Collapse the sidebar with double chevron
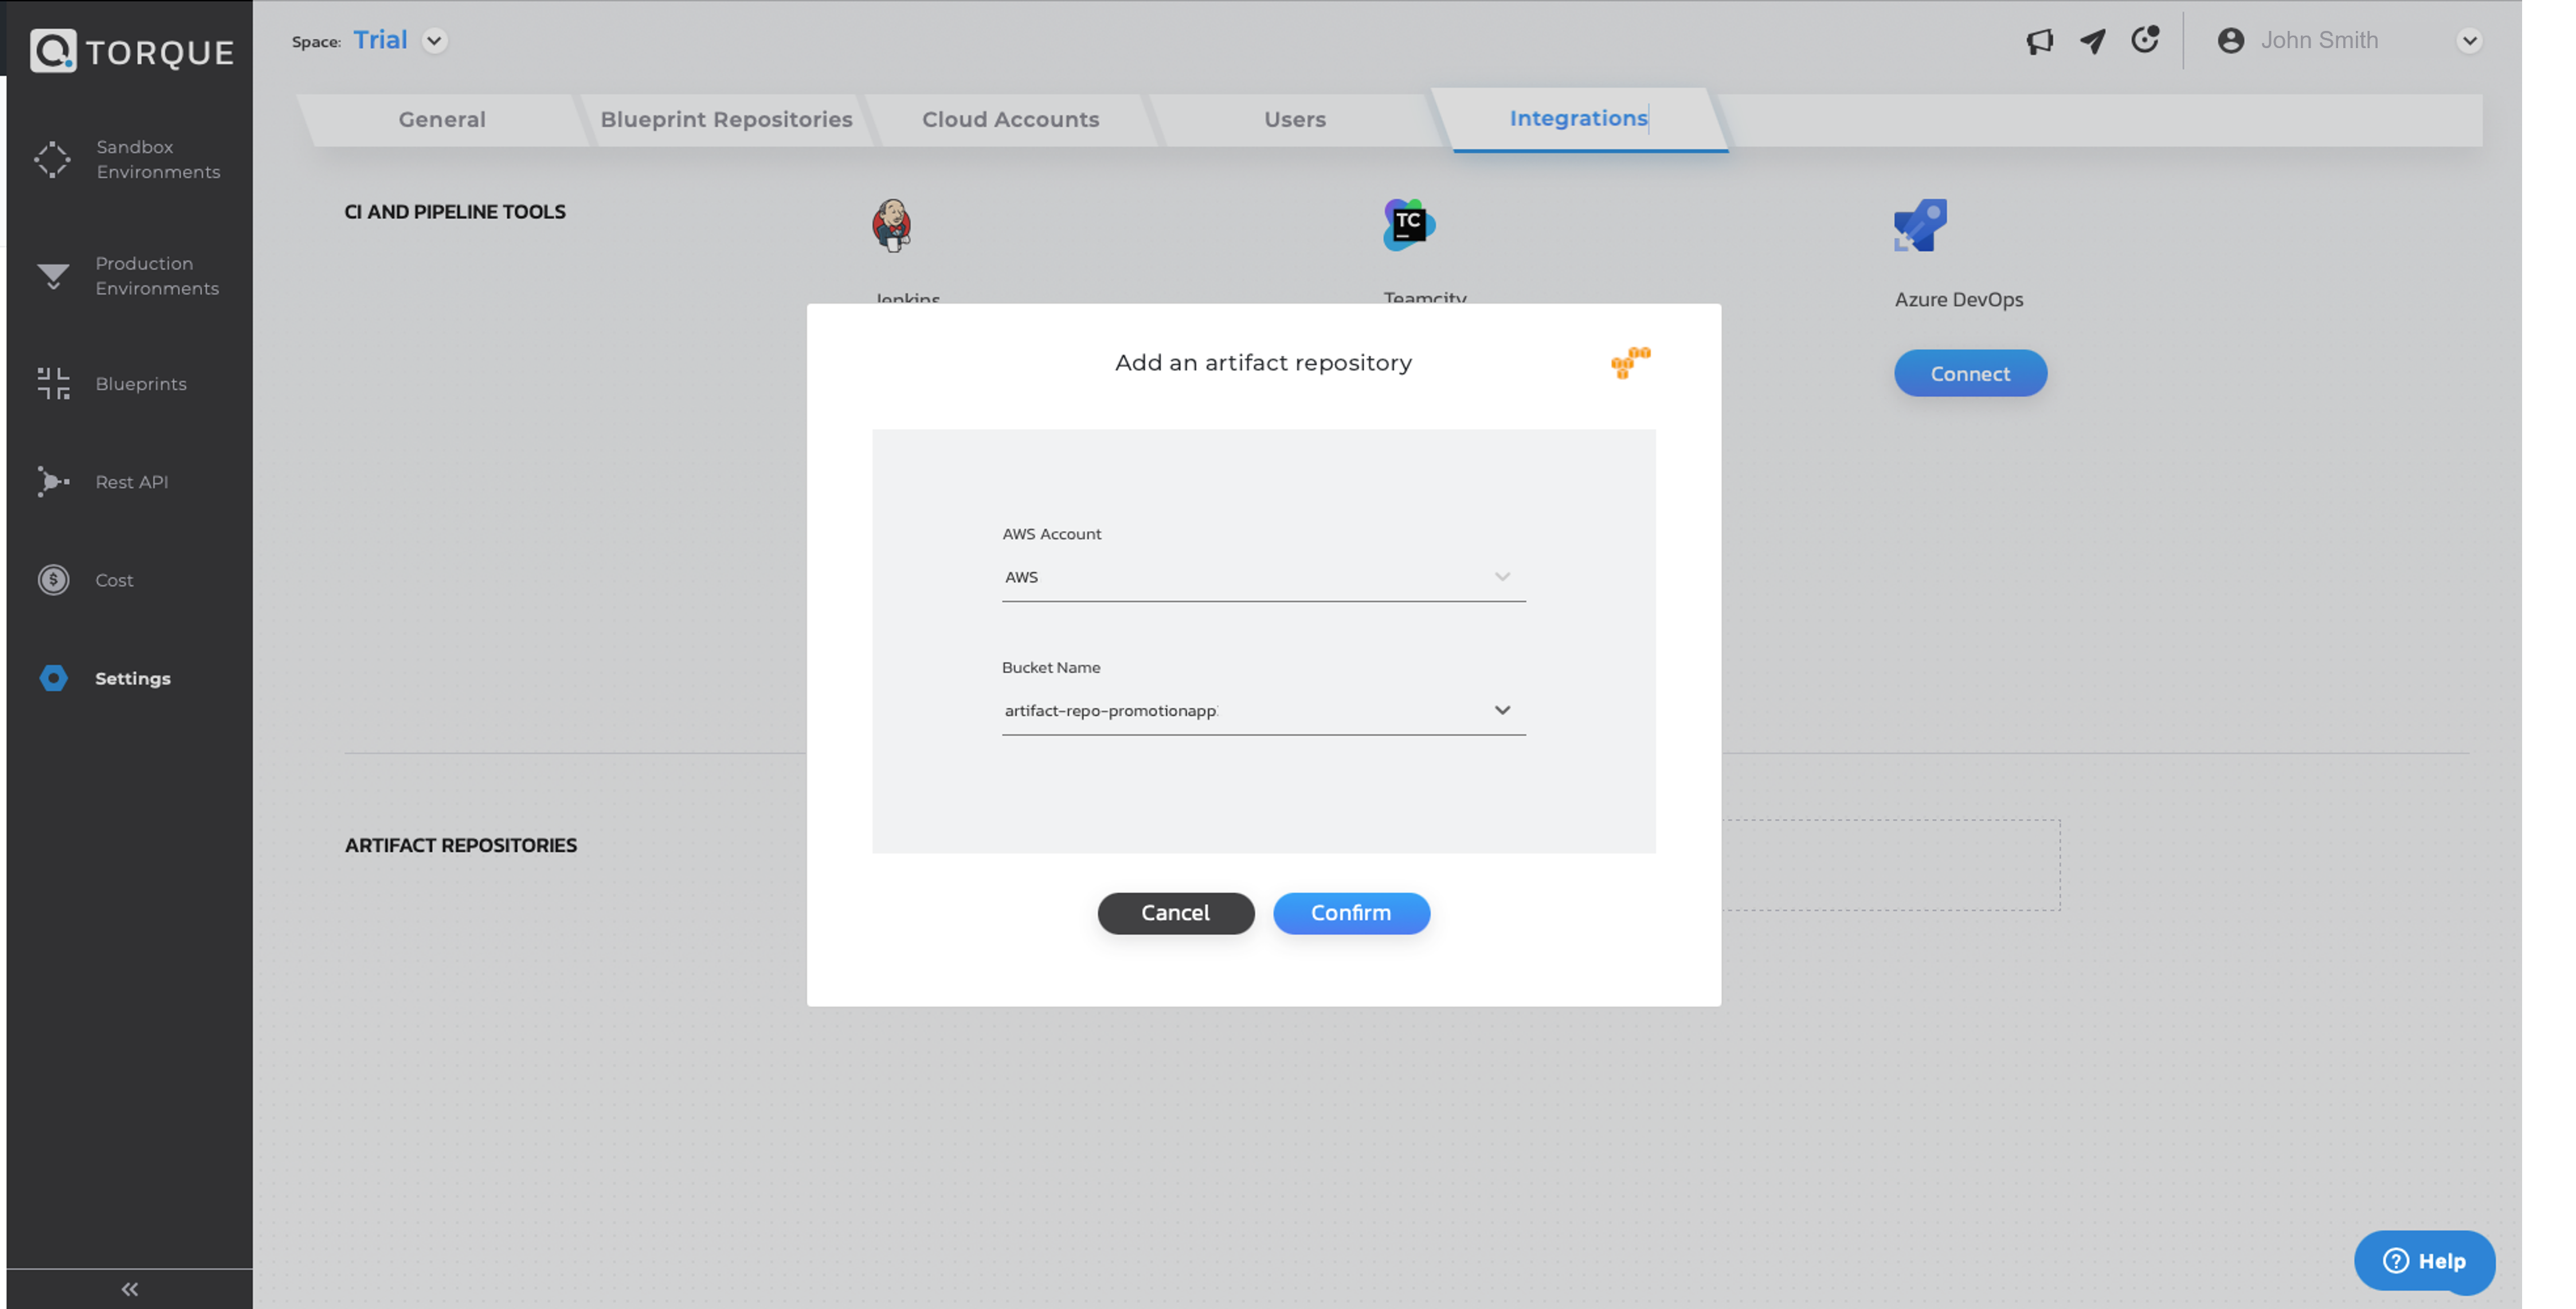 129,1289
